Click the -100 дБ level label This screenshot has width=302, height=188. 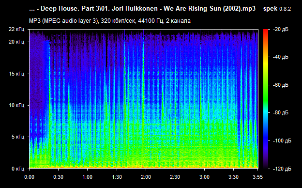click(x=282, y=141)
